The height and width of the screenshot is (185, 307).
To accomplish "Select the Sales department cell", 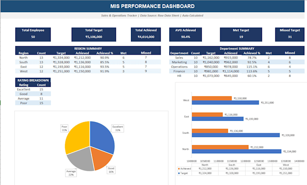I will (x=179, y=58).
